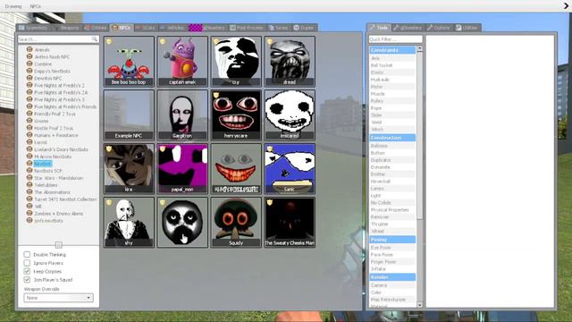The image size is (572, 322).
Task: Spawn the 'bee boo boo bop' nextbot
Action: (129, 62)
